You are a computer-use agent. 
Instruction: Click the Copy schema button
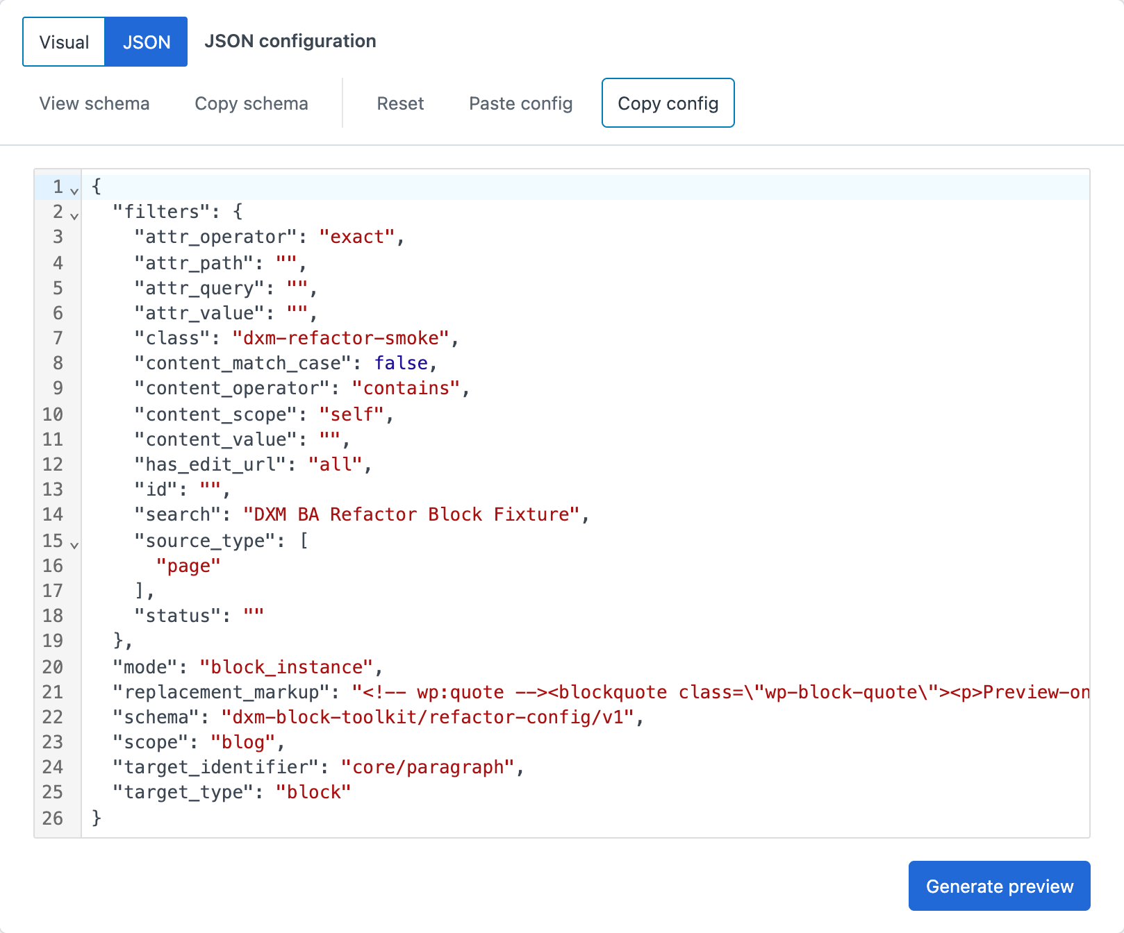251,103
